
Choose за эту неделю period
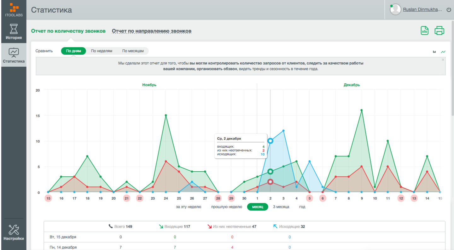(189, 207)
